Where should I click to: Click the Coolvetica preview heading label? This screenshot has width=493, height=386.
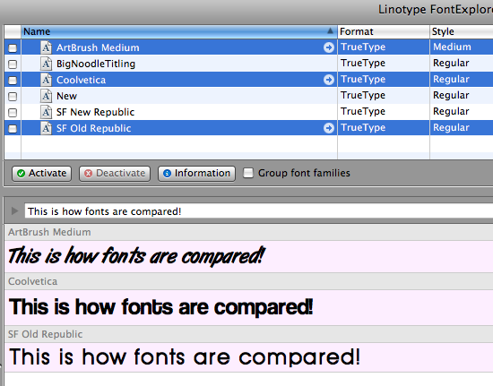click(x=32, y=281)
